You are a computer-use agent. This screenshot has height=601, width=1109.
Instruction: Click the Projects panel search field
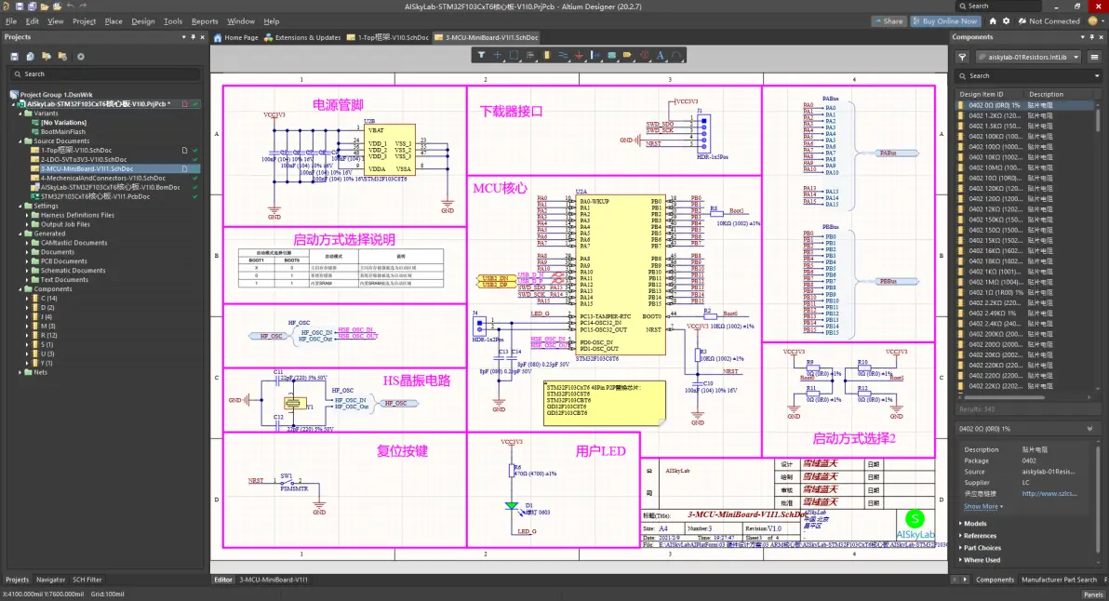coord(105,73)
